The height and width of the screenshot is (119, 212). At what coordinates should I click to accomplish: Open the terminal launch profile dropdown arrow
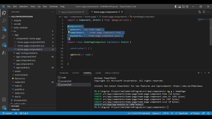tap(201, 73)
